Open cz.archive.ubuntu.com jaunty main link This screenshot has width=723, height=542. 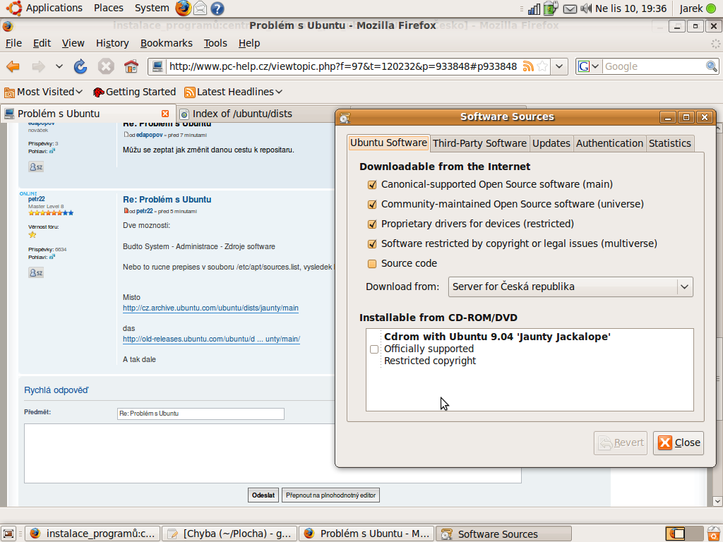click(210, 308)
